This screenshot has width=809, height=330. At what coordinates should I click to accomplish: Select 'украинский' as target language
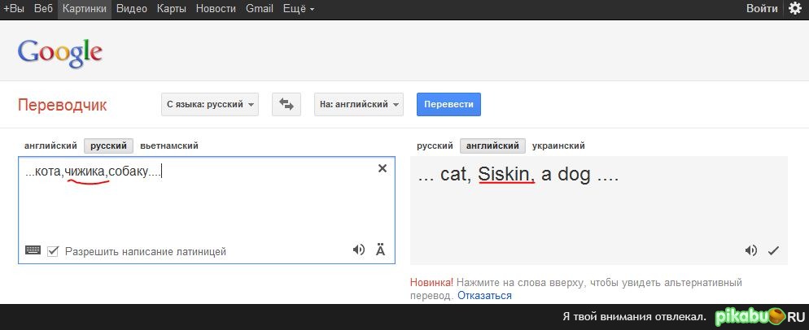pyautogui.click(x=558, y=145)
